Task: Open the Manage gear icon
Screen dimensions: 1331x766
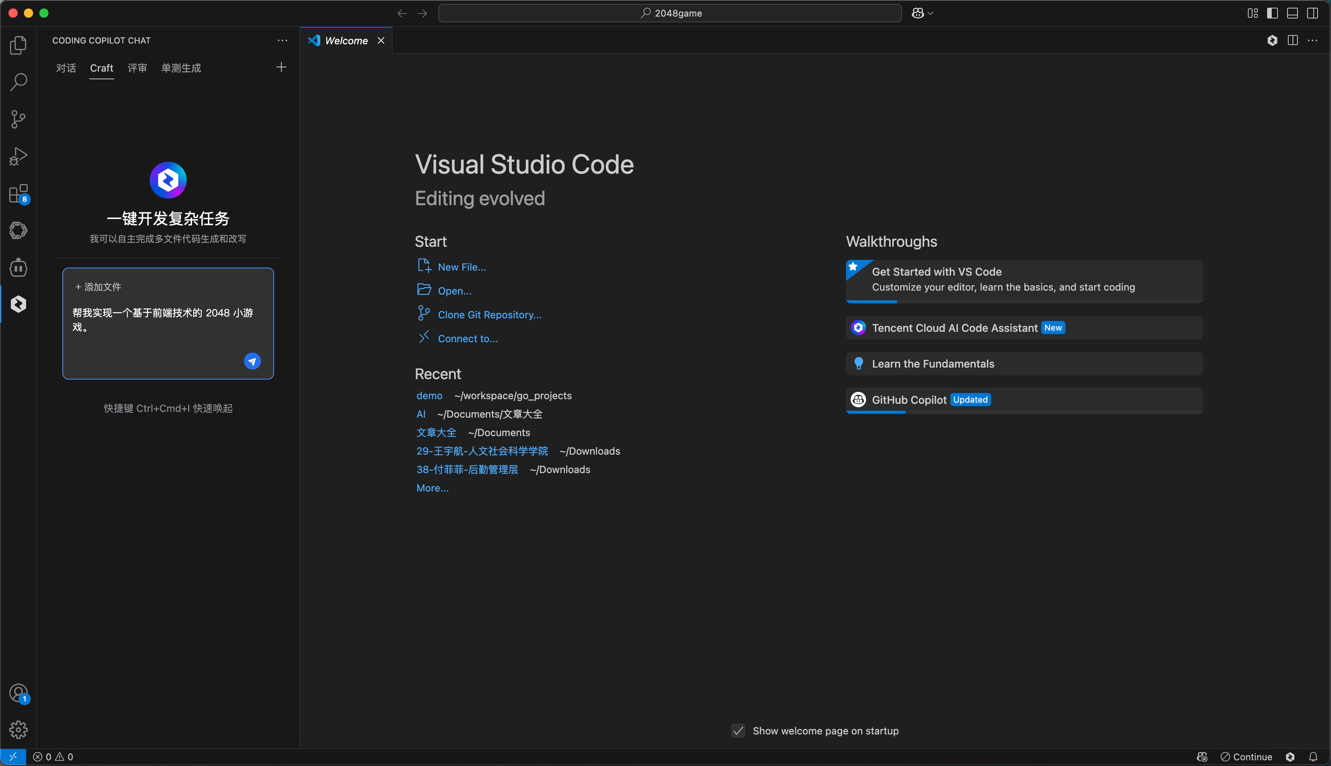Action: click(x=18, y=730)
